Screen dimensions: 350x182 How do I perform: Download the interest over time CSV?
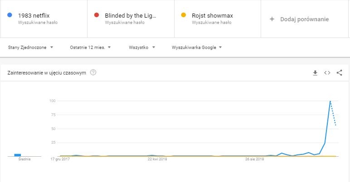tap(315, 73)
